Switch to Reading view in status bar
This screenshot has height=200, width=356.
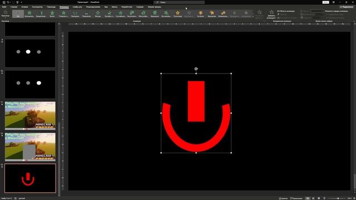click(319, 198)
